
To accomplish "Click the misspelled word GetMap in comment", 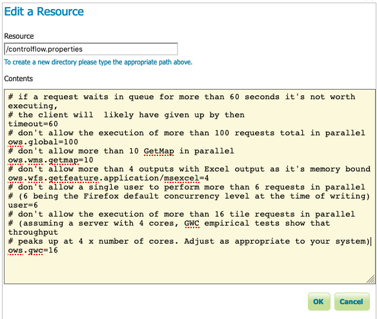I will 159,151.
